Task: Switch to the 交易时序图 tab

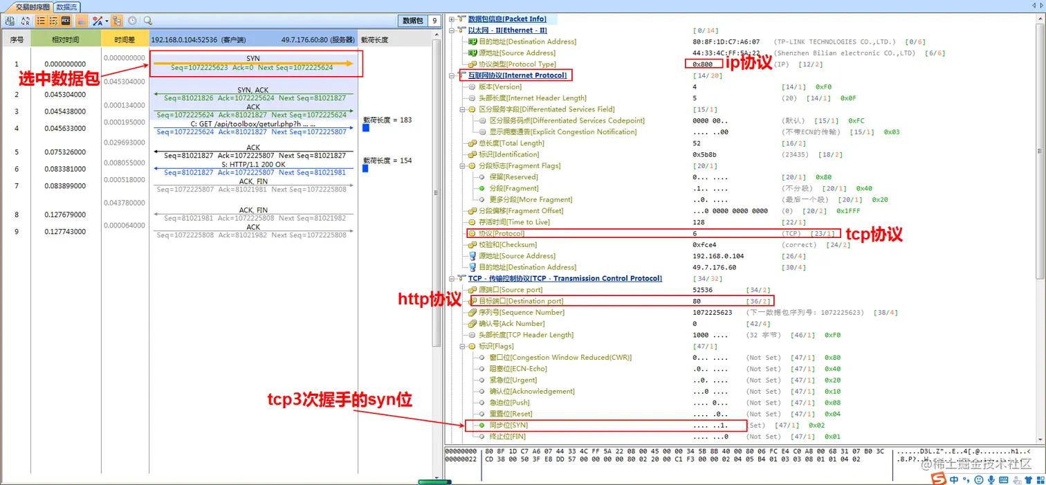Action: (33, 6)
